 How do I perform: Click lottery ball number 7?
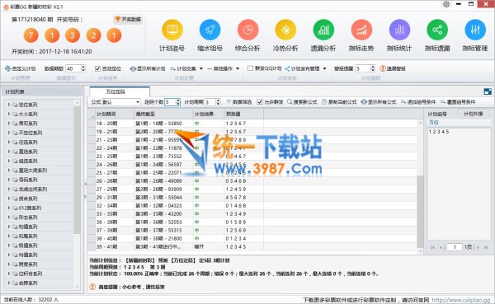point(31,35)
